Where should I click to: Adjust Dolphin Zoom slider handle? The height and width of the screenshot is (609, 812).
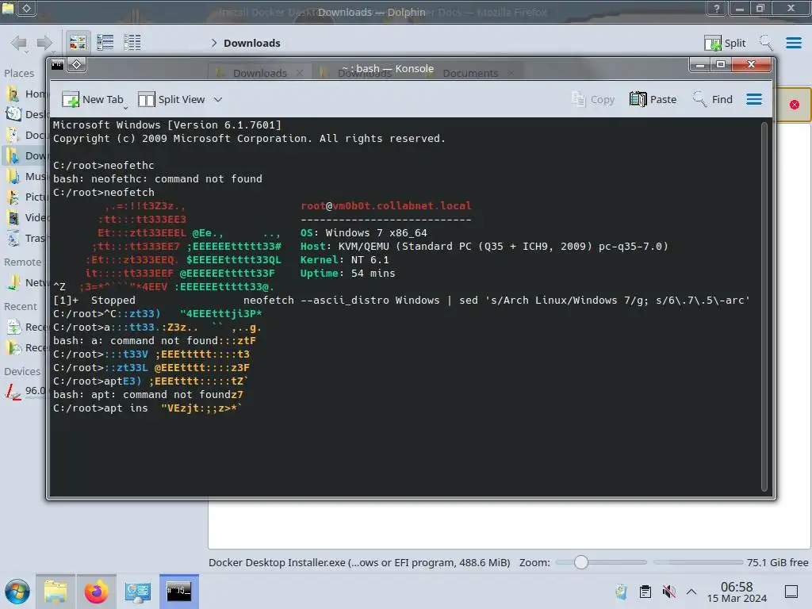[x=581, y=562]
